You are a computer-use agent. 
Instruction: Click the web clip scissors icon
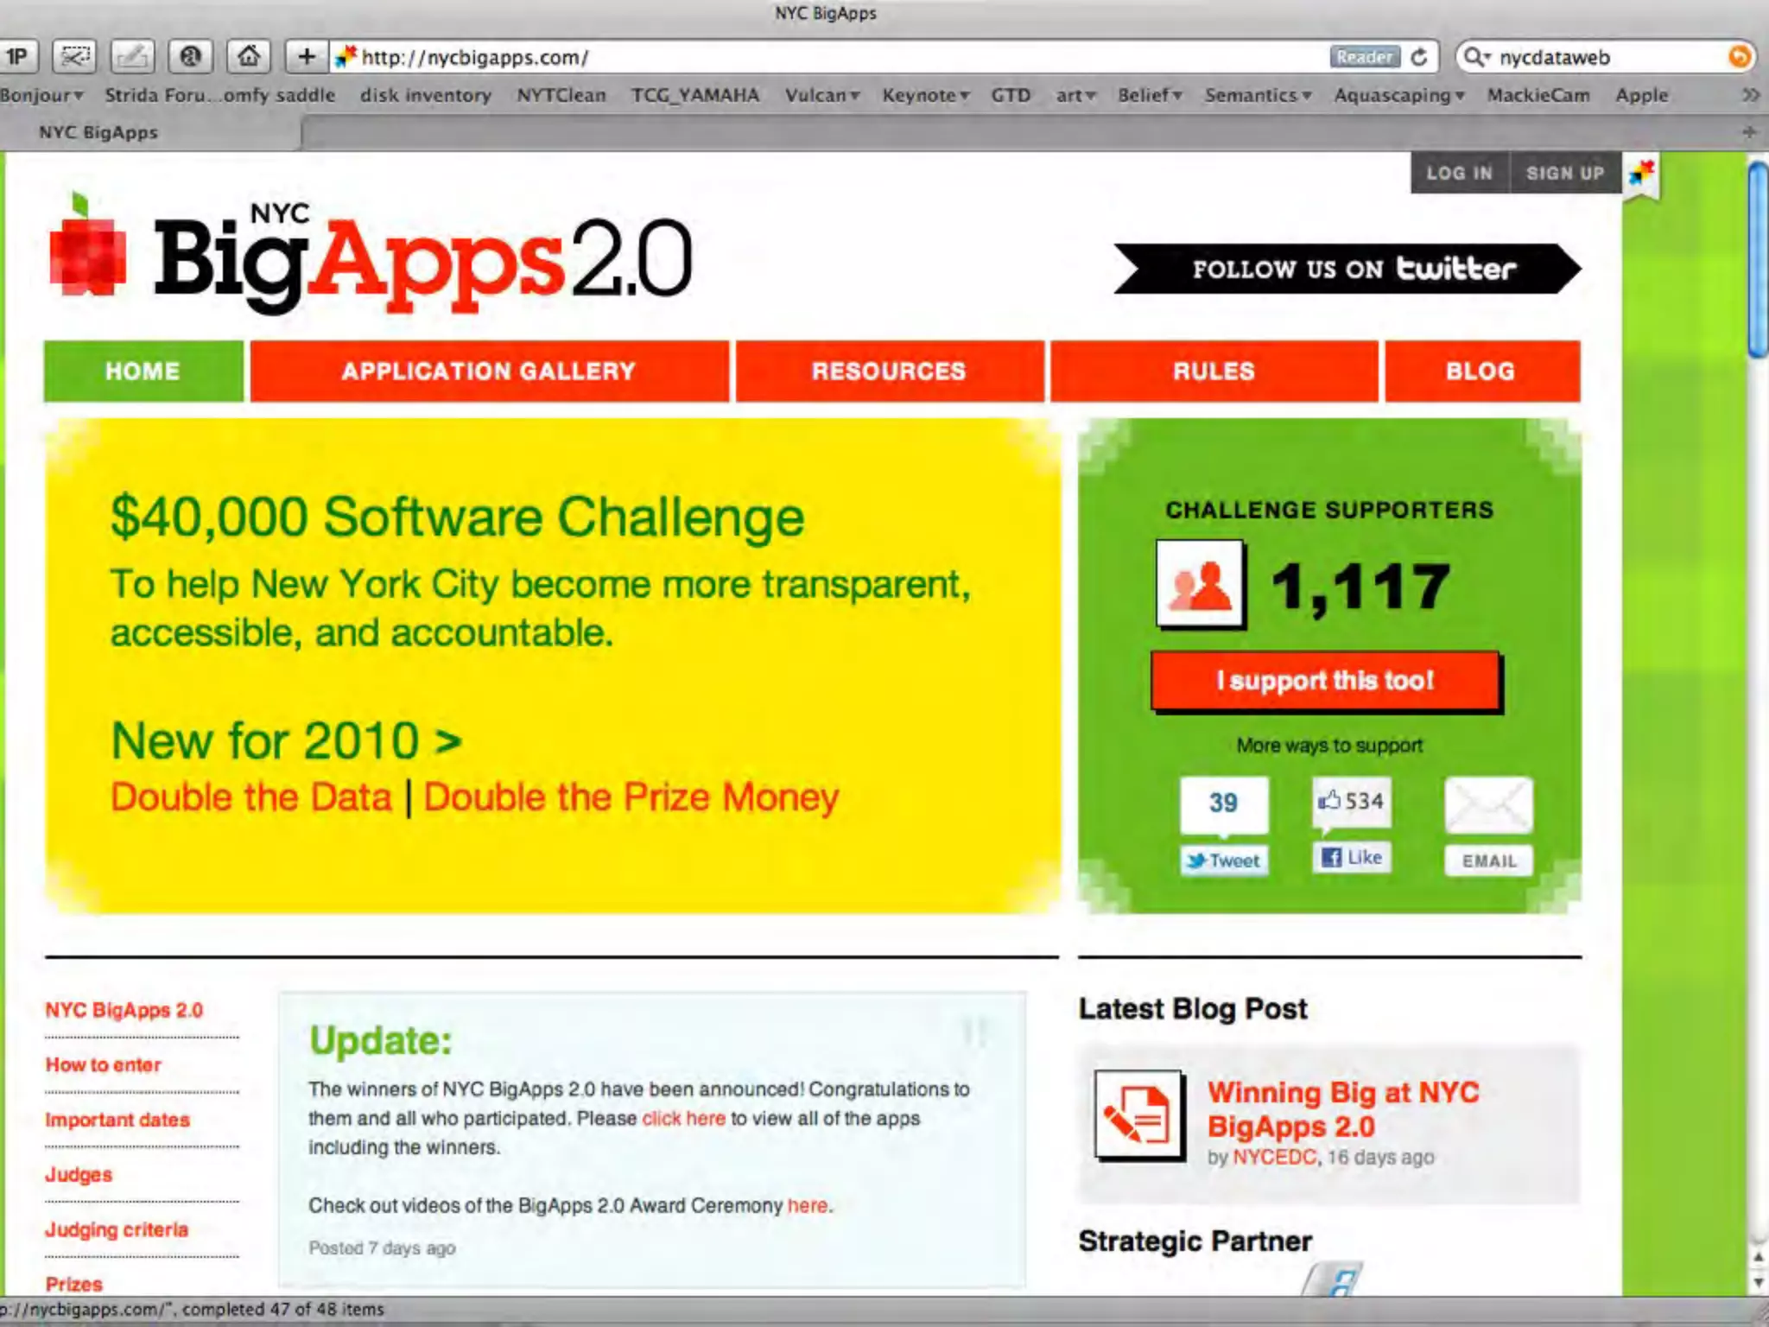(x=74, y=57)
